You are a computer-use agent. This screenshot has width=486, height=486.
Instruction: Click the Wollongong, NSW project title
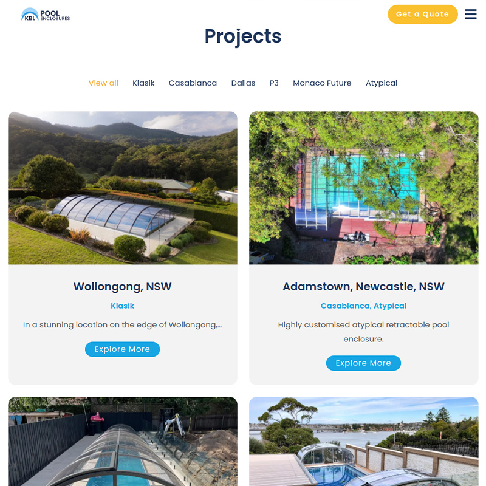pos(123,287)
